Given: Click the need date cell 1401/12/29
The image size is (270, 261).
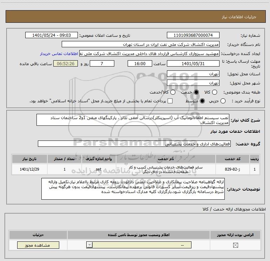Looking at the screenshot, I should (29, 169).
